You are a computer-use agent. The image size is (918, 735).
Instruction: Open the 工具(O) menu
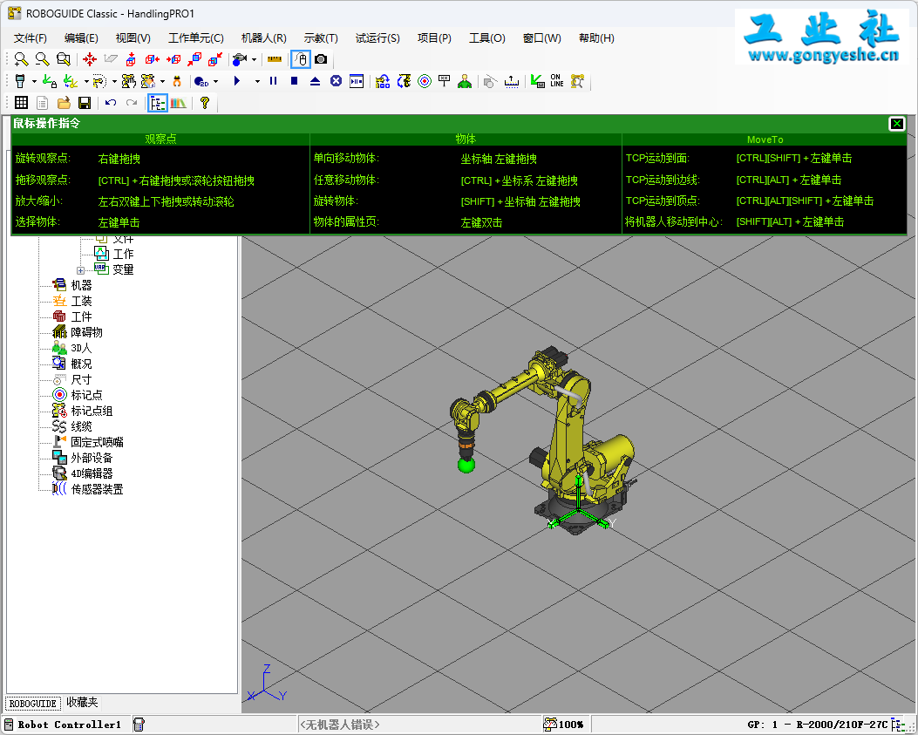coord(486,38)
